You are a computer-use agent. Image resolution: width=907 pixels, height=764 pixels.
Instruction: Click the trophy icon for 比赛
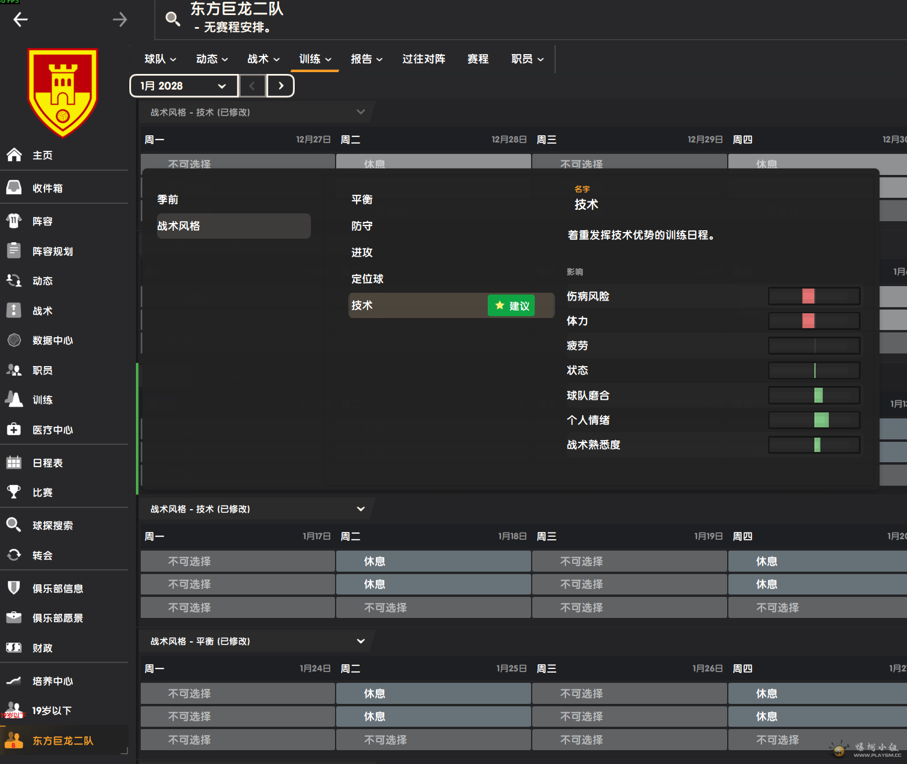pyautogui.click(x=14, y=492)
